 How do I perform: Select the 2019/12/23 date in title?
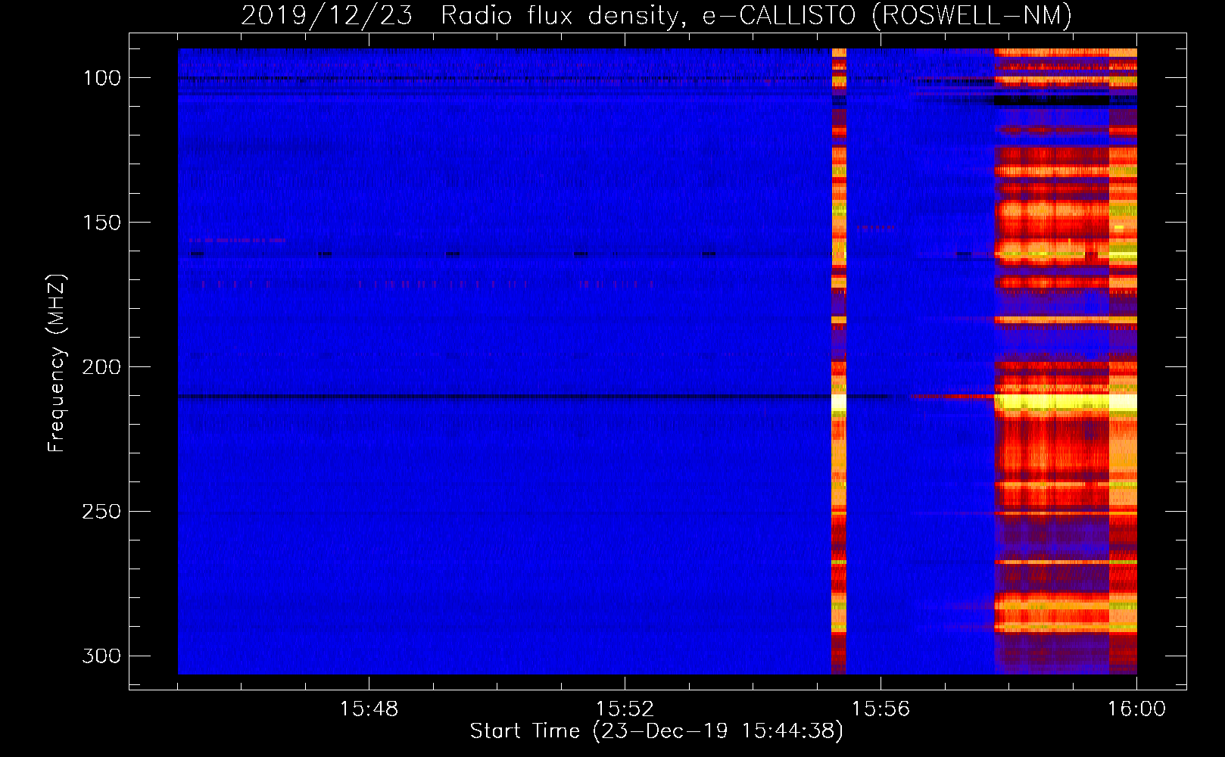[x=326, y=15]
